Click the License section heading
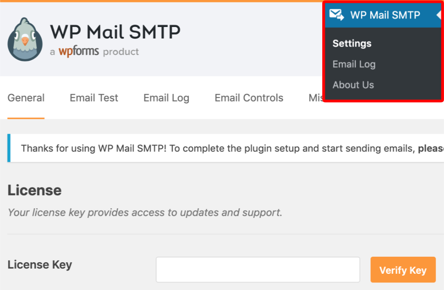 (34, 190)
